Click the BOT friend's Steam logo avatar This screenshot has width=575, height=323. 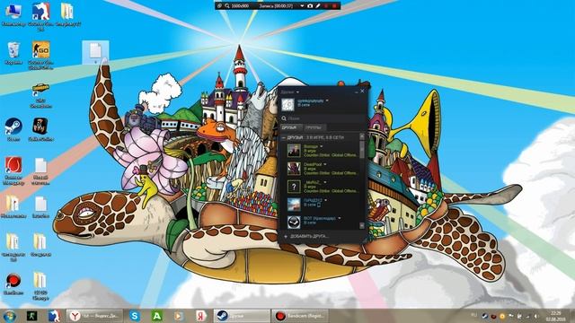tap(294, 222)
